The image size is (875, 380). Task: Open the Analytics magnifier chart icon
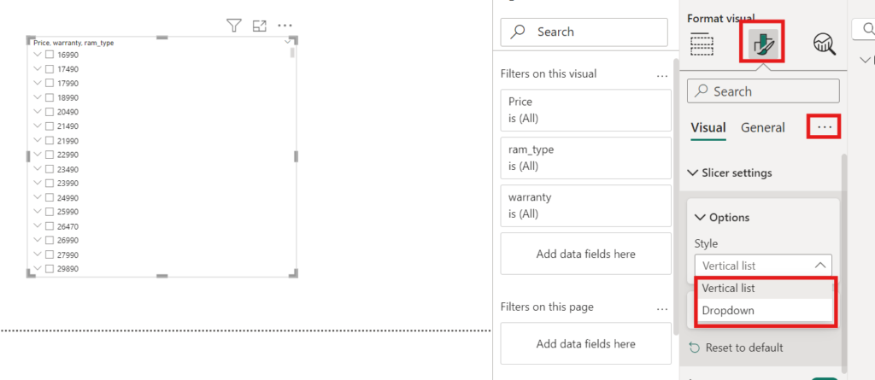tap(825, 44)
